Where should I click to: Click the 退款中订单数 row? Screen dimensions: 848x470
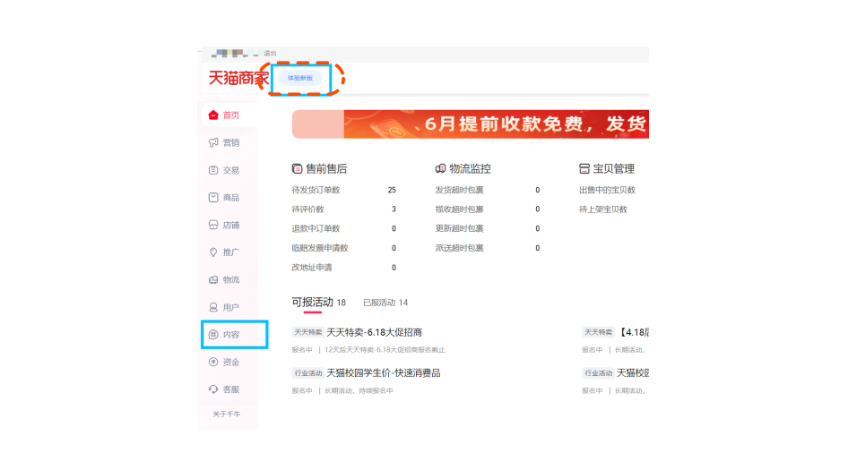click(x=344, y=228)
